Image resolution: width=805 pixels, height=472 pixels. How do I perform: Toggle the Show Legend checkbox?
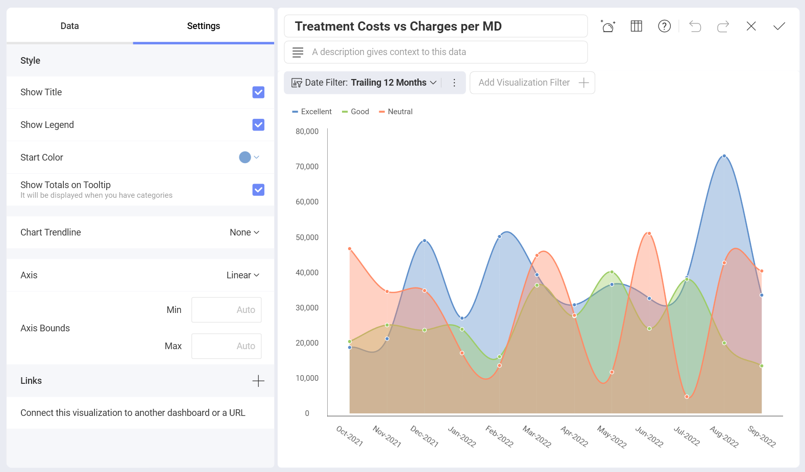(258, 125)
